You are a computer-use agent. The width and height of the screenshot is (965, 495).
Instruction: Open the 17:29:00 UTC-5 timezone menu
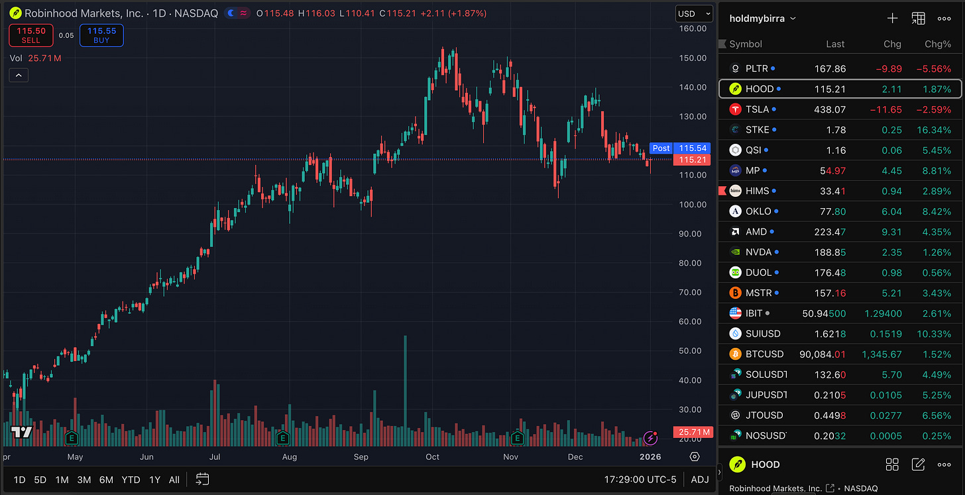(640, 479)
